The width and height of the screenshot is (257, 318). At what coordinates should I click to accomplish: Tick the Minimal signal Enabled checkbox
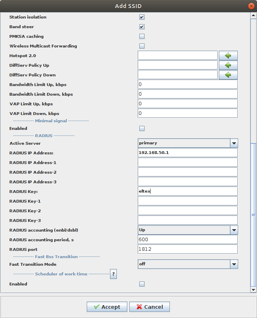(x=142, y=129)
